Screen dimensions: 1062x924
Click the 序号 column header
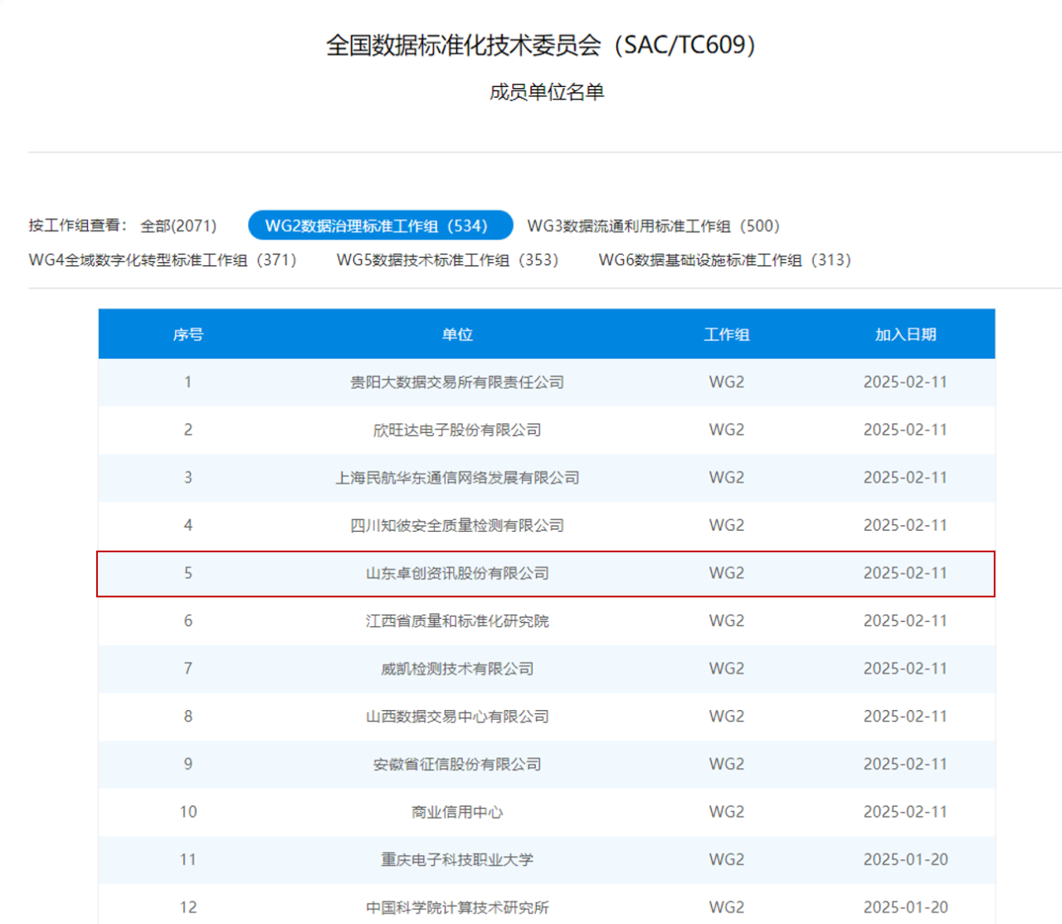click(188, 334)
